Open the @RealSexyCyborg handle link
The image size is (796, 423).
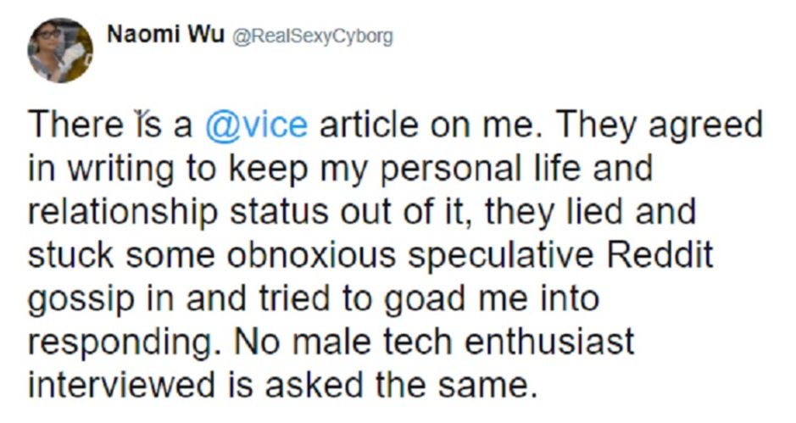tap(312, 36)
